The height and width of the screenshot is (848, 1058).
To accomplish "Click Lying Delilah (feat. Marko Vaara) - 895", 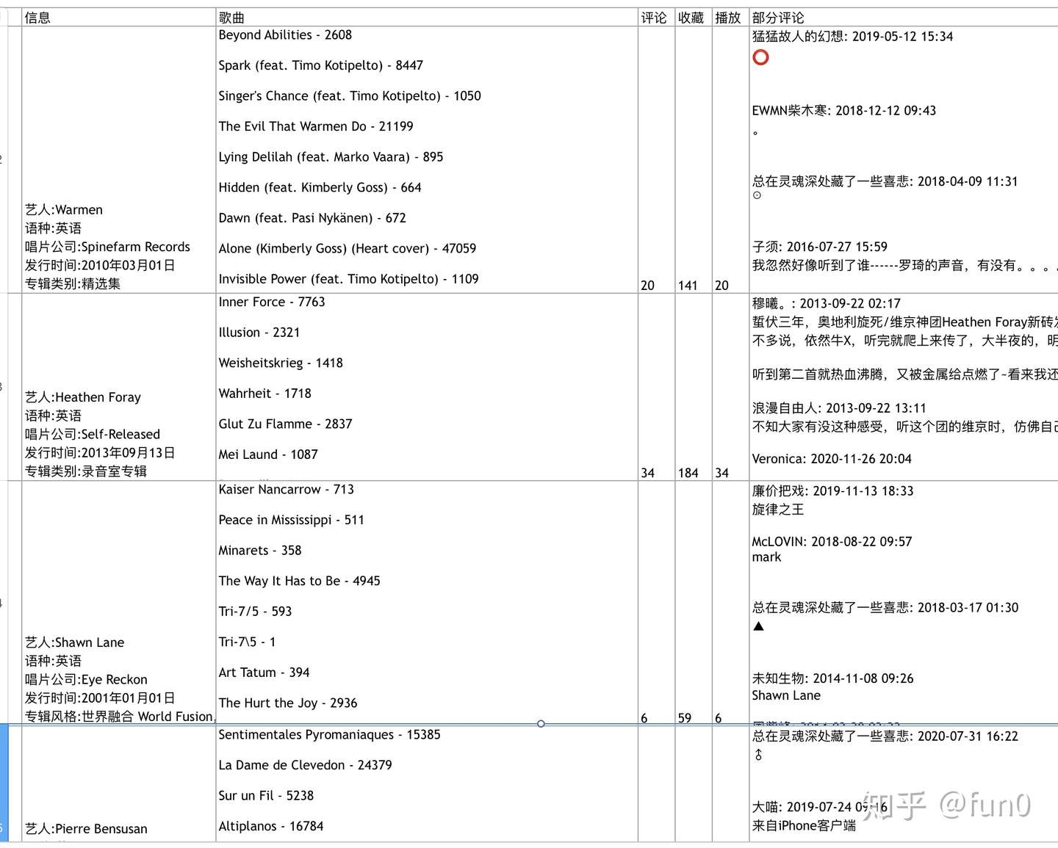I will 331,157.
